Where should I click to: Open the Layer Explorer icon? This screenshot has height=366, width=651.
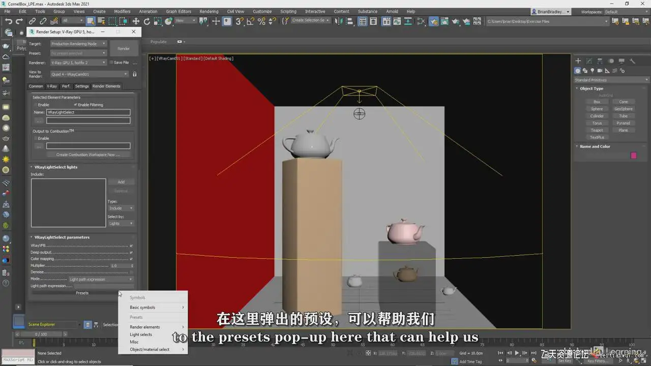point(374,21)
